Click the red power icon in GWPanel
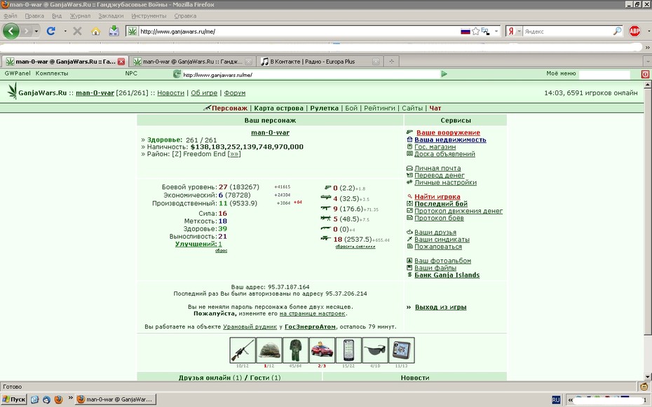Image resolution: width=652 pixels, height=407 pixels. pos(646,74)
